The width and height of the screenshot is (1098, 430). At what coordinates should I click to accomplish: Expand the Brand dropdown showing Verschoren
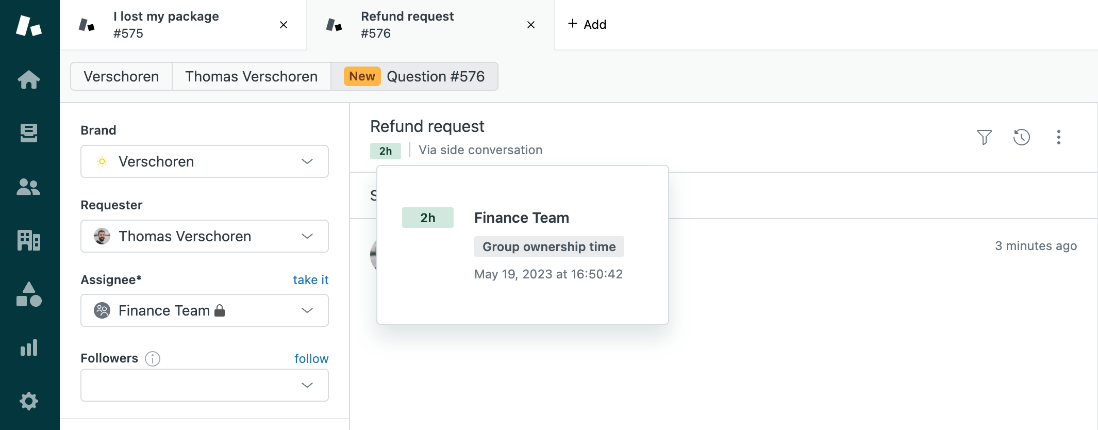[x=205, y=161]
